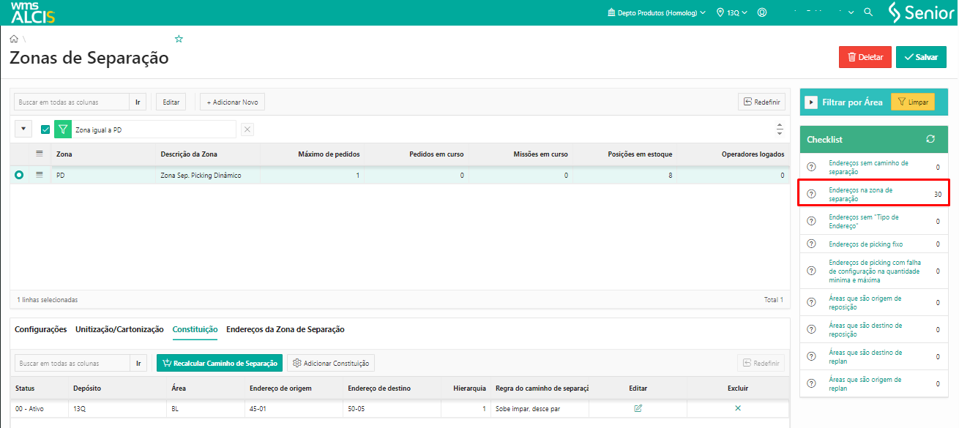Viewport: 959px width, 428px height.
Task: Show help for Endereços de picking fixo
Action: click(811, 244)
